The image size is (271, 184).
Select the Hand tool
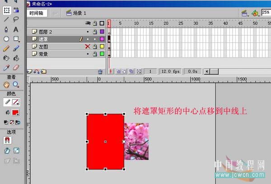6,85
